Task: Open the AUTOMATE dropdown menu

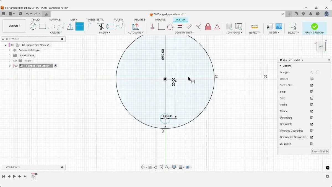Action: click(x=135, y=33)
